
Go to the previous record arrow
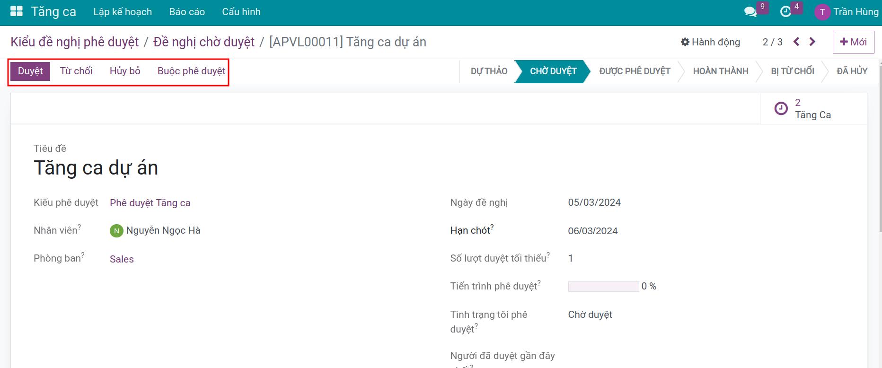(x=796, y=42)
